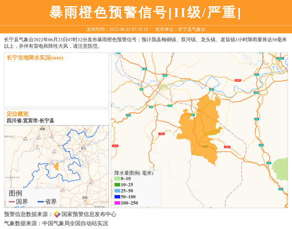Viewport: 292px width, 229px height.
Task: Click the 定位概览 panel heading
Action: (x=17, y=113)
